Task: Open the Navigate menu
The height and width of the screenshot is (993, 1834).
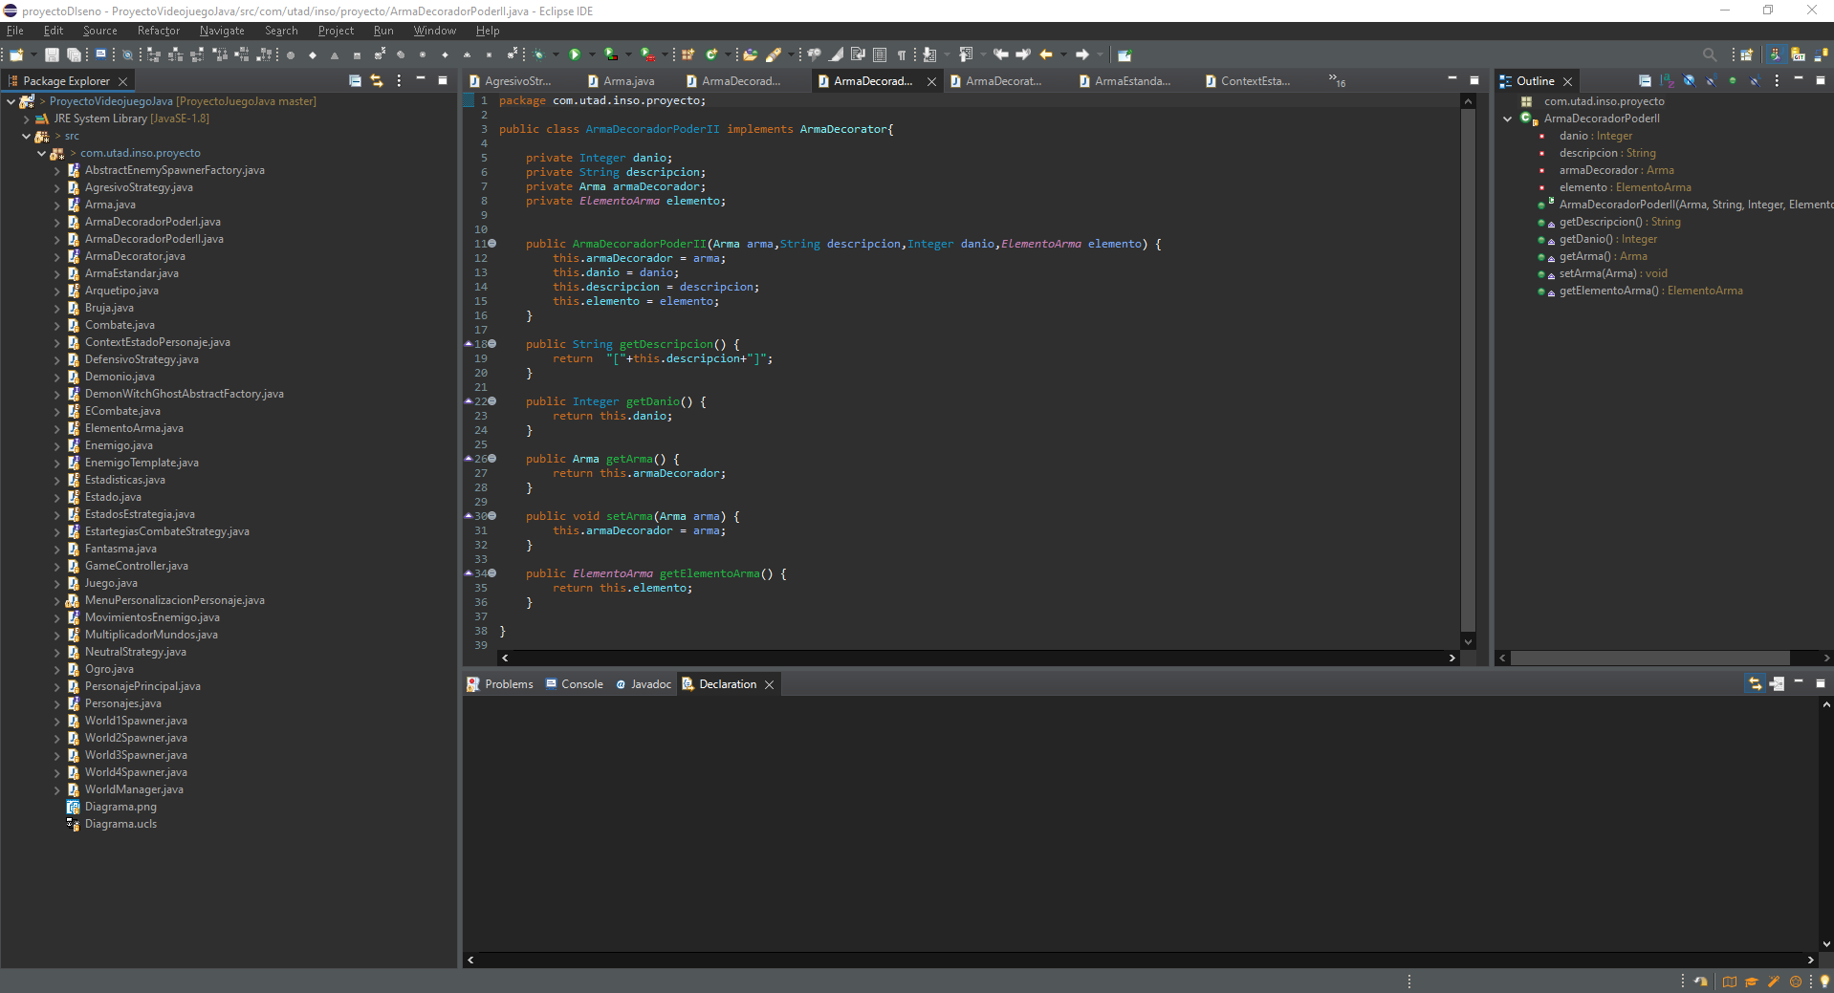Action: coord(222,31)
